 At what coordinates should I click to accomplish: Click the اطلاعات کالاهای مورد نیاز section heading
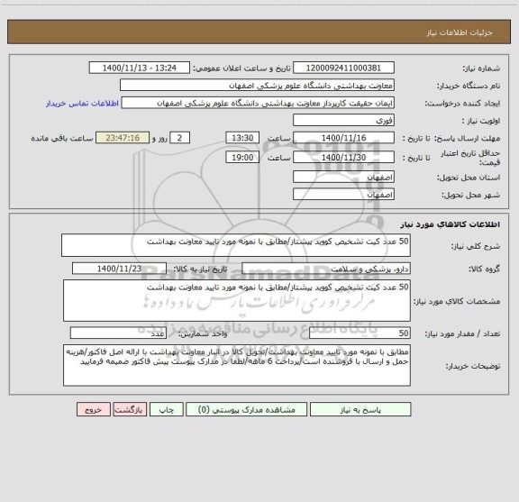tap(451, 224)
